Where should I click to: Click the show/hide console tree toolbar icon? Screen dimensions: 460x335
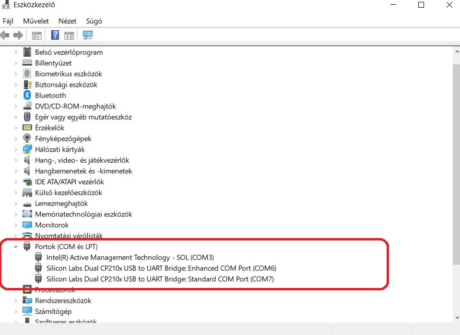(36, 35)
